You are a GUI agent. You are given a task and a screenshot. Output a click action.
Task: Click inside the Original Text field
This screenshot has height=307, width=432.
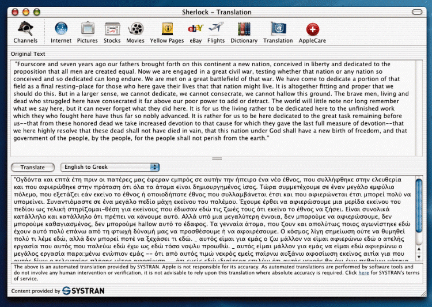pos(213,108)
